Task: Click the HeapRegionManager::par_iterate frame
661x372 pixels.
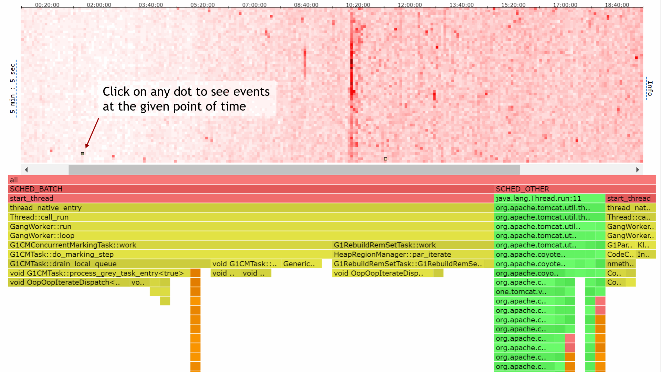Action: point(392,254)
